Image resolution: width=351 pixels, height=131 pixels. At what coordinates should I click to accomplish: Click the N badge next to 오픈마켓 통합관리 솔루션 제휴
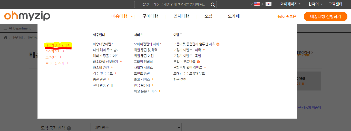pyautogui.click(x=218, y=44)
